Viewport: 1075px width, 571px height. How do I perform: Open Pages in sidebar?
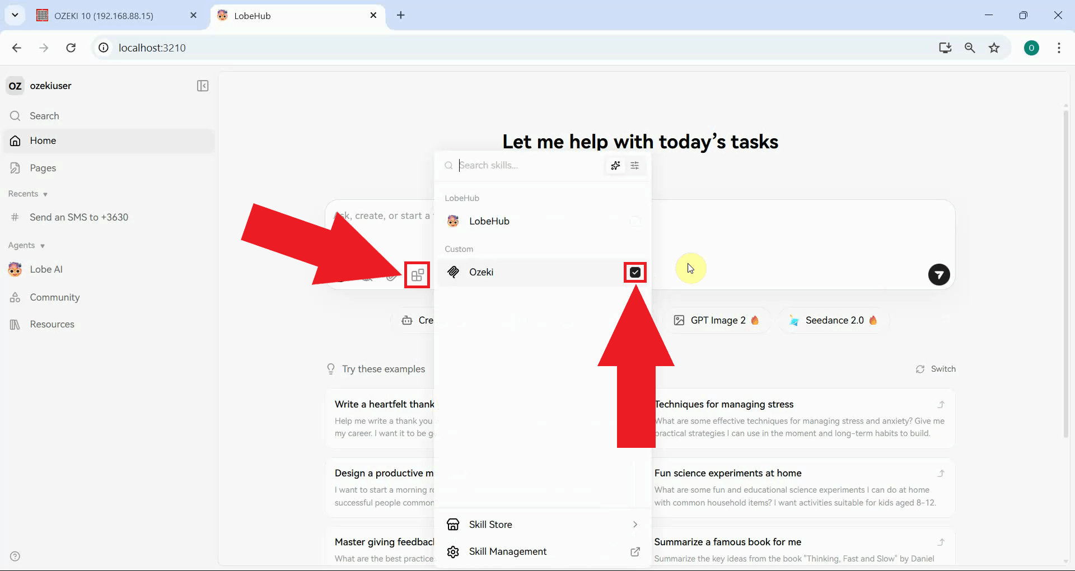[x=109, y=168]
